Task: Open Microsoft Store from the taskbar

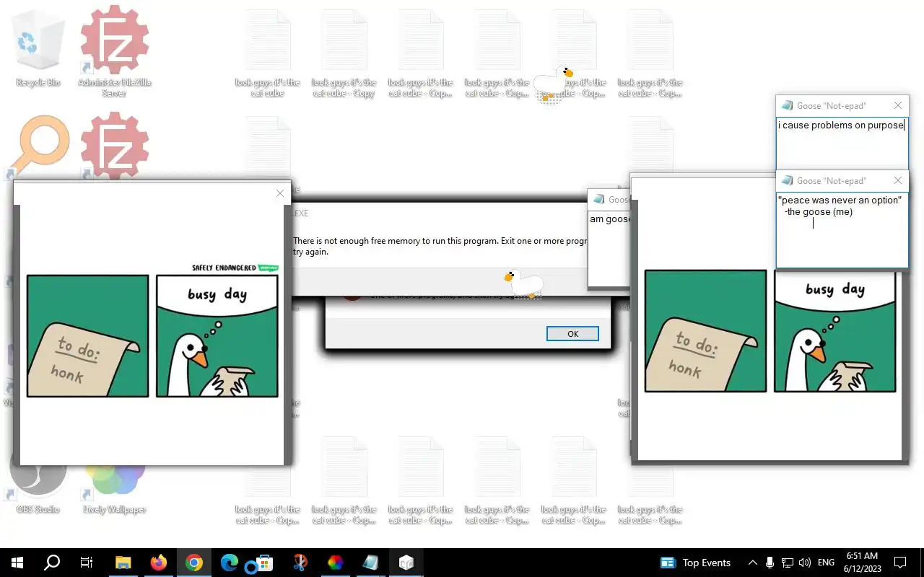Action: (264, 563)
